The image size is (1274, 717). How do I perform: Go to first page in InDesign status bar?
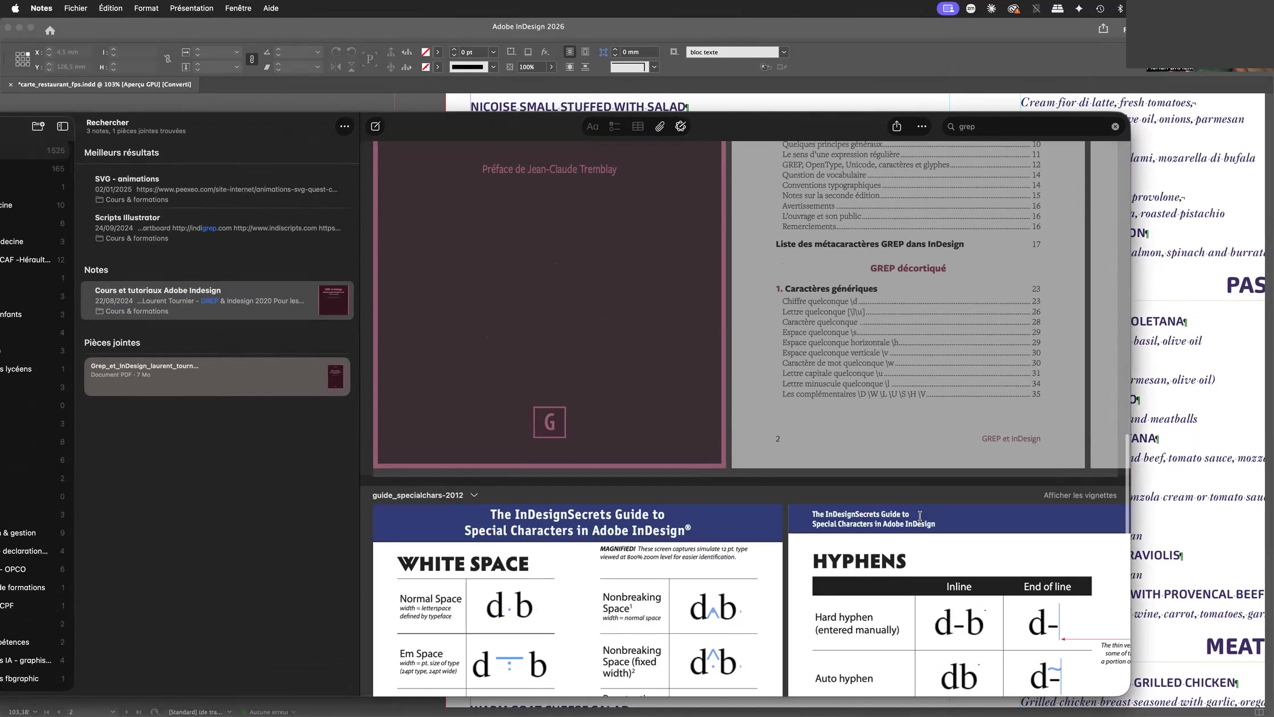(47, 712)
